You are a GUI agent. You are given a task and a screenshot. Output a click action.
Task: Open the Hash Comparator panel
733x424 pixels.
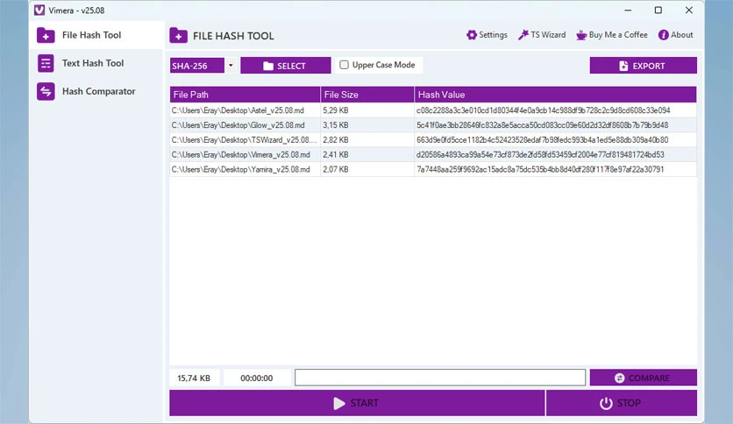coord(96,91)
